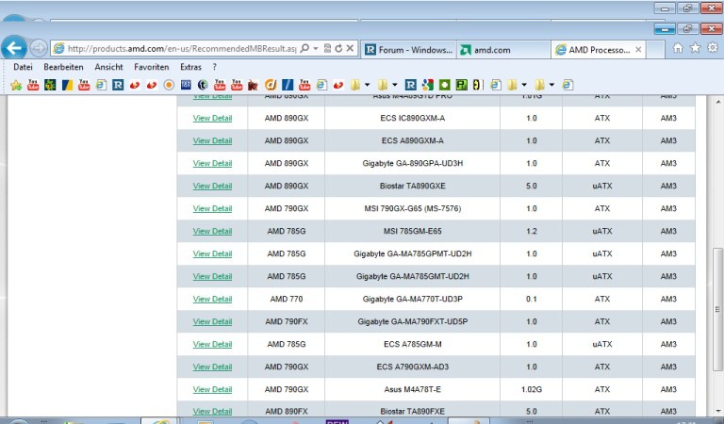Viewport: 724px width, 424px height.
Task: Open the colorful Google favorite icon
Action: click(428, 85)
